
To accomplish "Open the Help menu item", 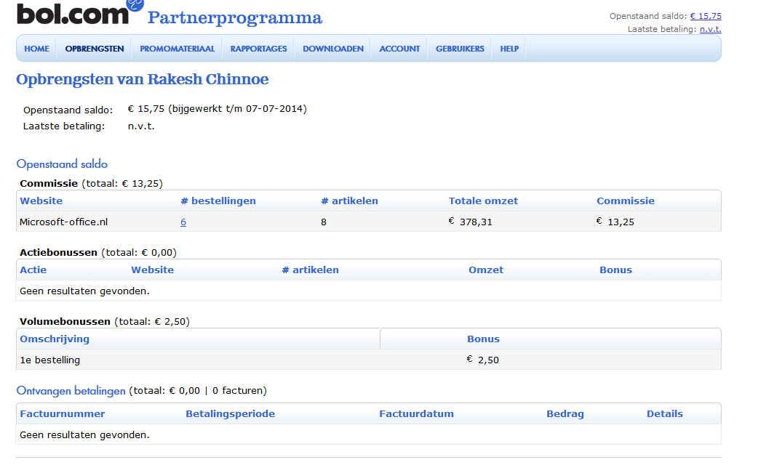I will (509, 49).
